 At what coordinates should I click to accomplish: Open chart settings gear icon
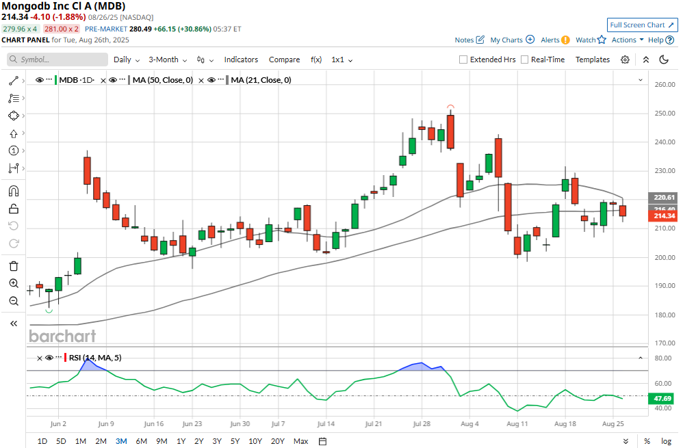pyautogui.click(x=625, y=60)
